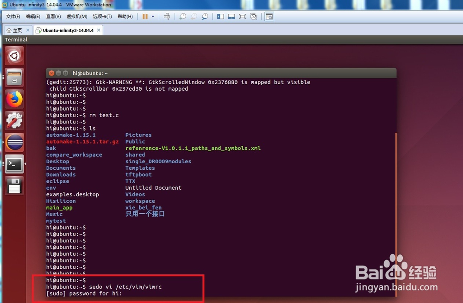
Task: Click the terminal's orange vertical scrollbar
Action: [x=396, y=214]
